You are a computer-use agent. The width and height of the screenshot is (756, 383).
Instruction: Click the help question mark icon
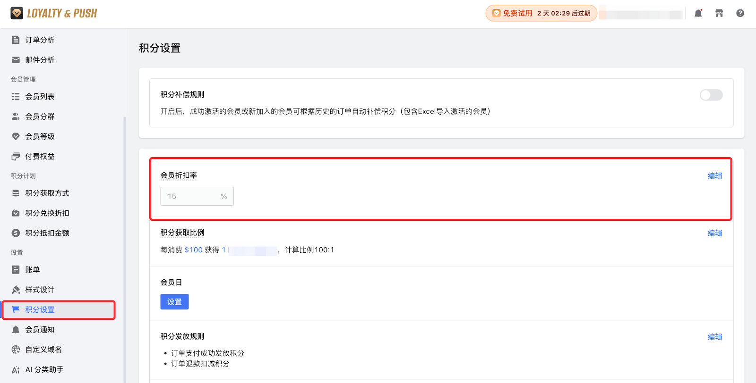(740, 13)
